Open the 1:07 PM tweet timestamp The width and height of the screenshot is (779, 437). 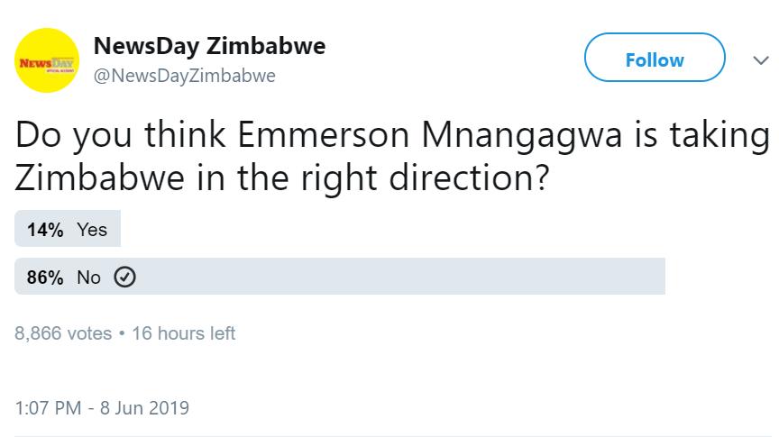[x=48, y=408]
